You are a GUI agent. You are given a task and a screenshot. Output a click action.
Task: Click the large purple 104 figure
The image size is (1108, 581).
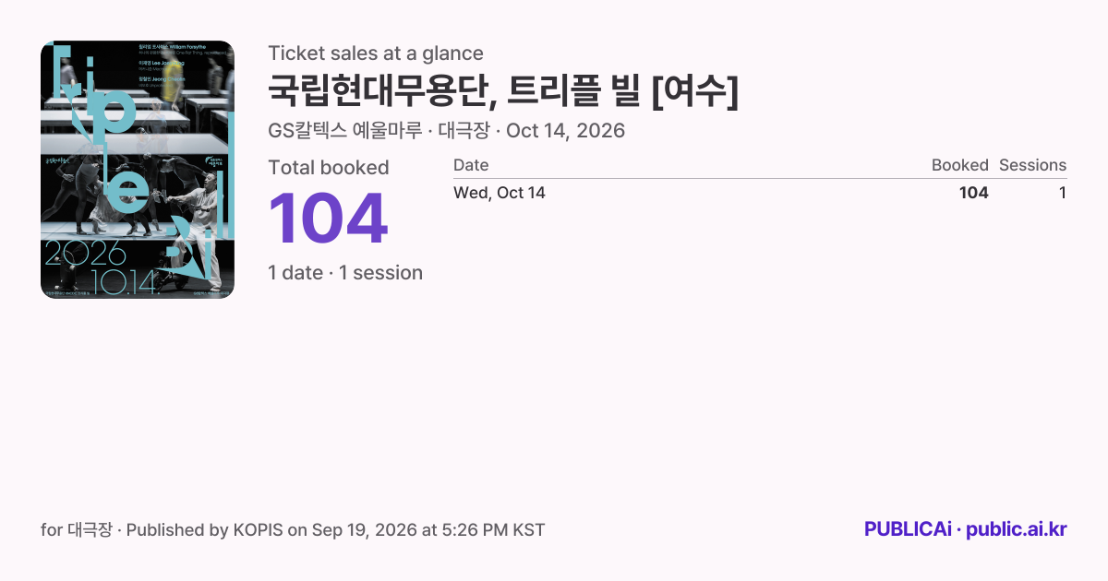click(328, 219)
